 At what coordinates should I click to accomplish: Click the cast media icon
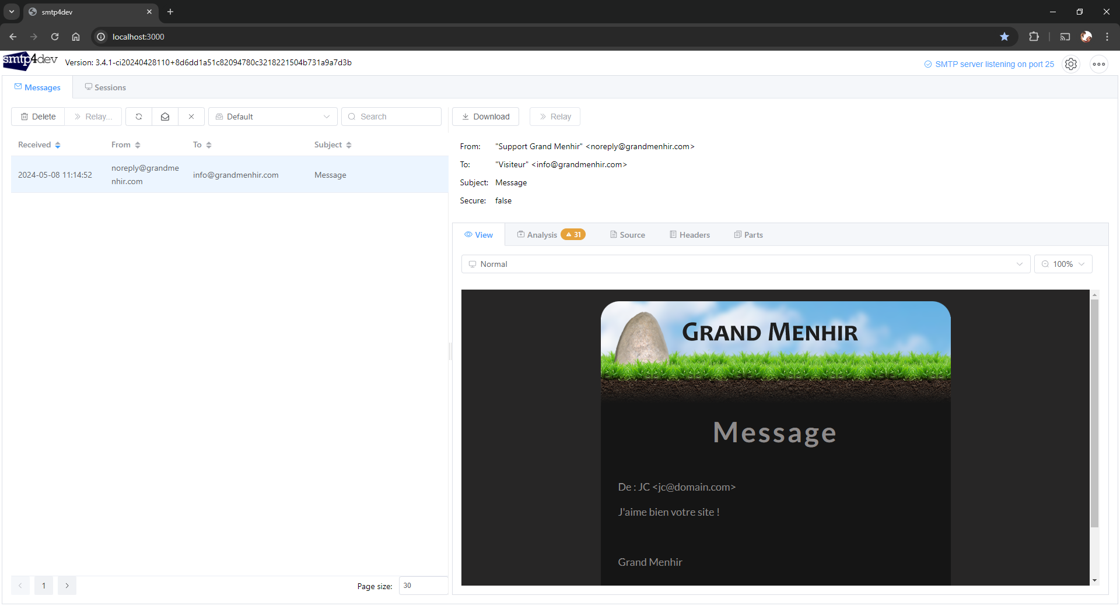point(1065,37)
